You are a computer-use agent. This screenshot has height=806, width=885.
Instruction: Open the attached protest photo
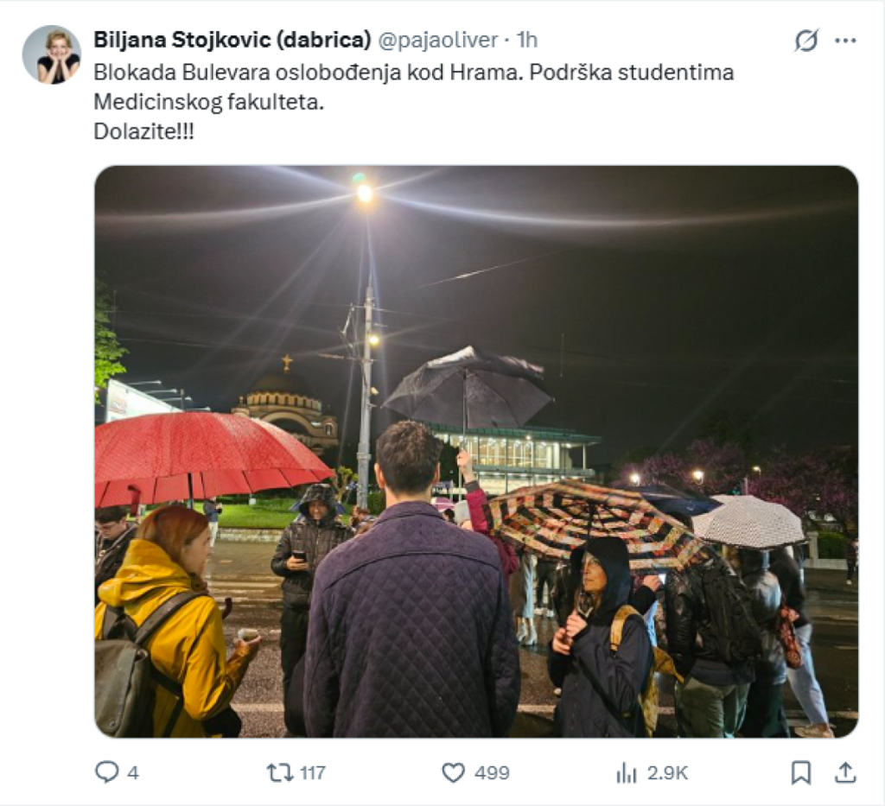pos(476,451)
